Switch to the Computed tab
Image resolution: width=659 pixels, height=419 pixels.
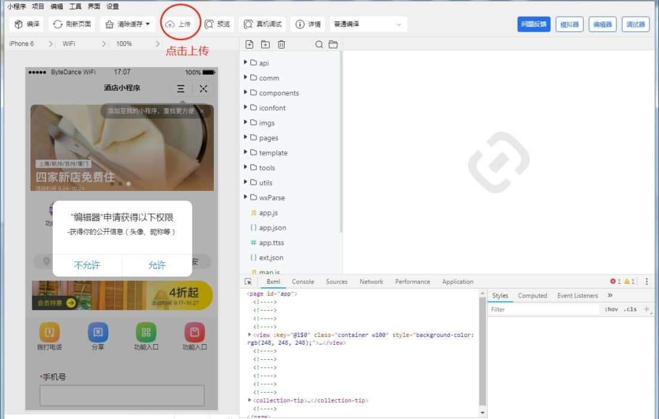click(533, 296)
